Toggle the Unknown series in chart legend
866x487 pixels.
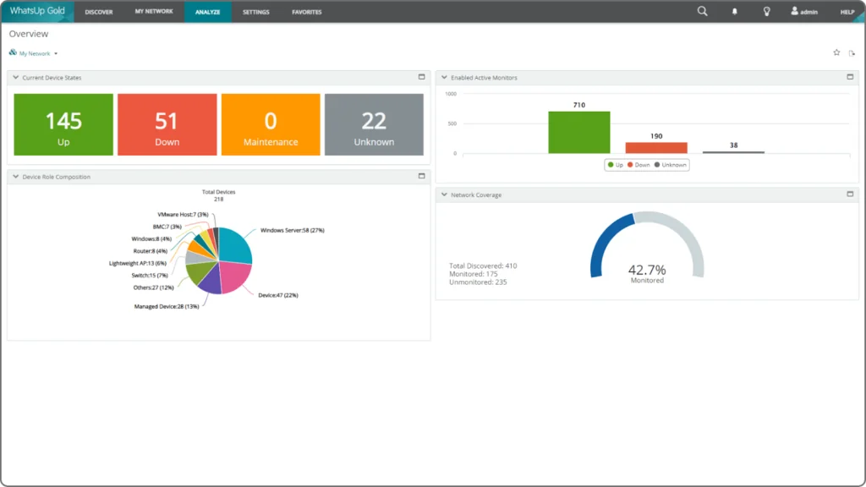[671, 165]
